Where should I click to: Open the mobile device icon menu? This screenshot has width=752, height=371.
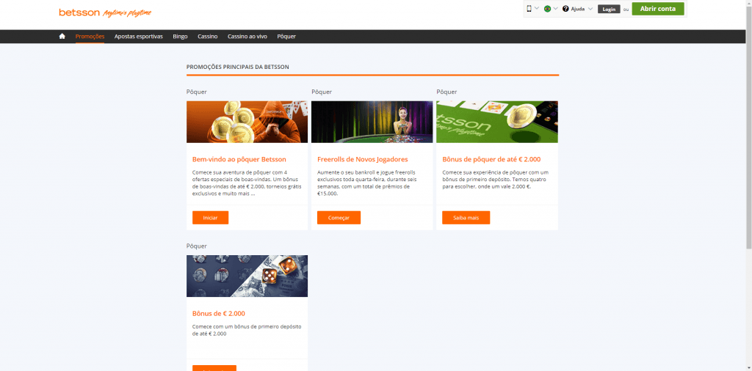(x=529, y=9)
